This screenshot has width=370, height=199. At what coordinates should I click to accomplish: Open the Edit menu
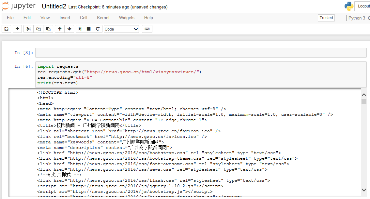(x=27, y=18)
